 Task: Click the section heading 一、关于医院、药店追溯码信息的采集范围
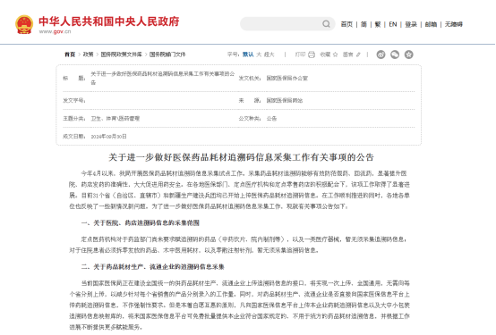pyautogui.click(x=141, y=223)
